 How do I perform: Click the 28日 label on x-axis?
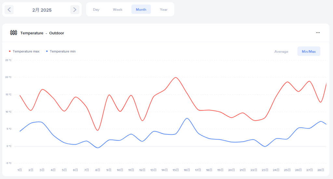click(321, 170)
